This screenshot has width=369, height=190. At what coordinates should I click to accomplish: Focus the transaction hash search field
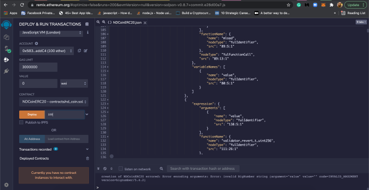click(203, 169)
